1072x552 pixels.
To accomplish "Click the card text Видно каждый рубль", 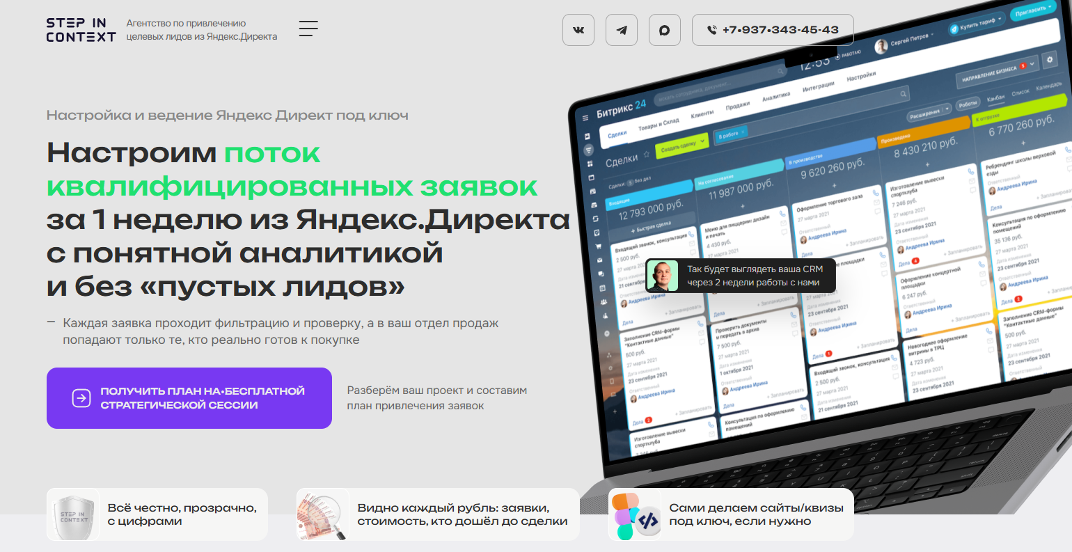I will [x=462, y=514].
